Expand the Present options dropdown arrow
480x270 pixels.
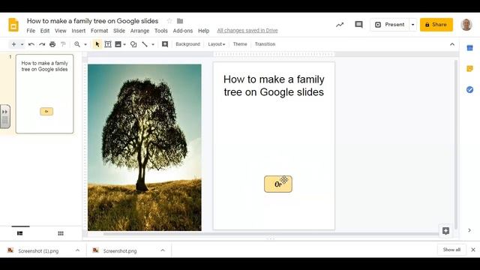coord(412,25)
